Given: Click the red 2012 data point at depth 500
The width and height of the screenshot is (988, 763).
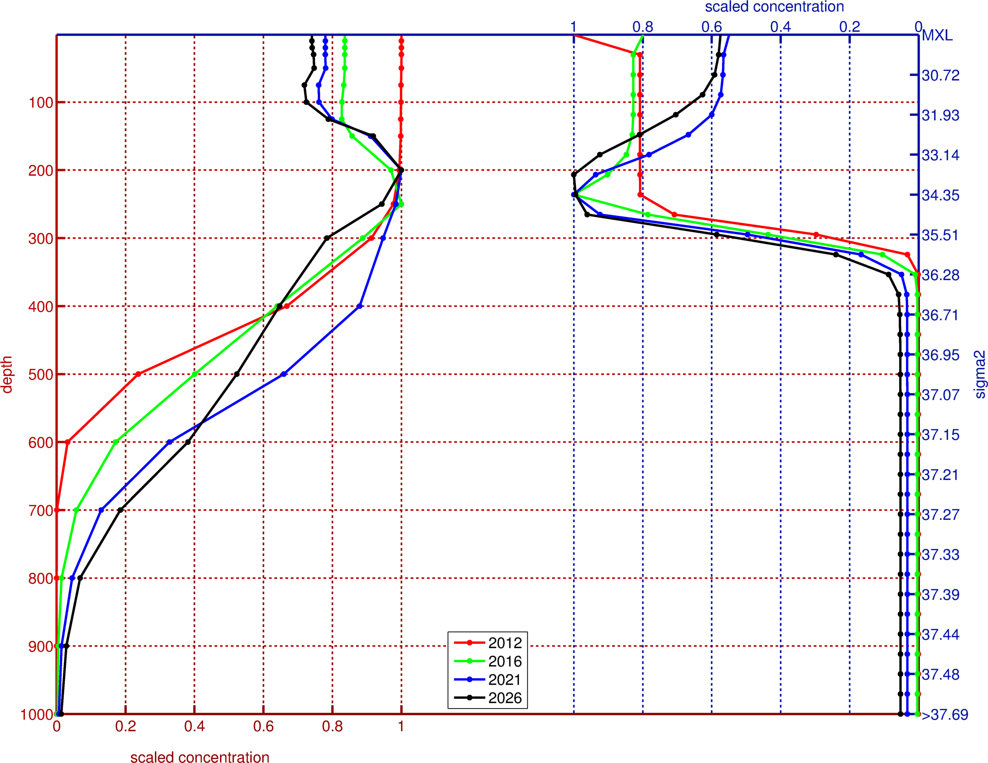Looking at the screenshot, I should tap(138, 374).
